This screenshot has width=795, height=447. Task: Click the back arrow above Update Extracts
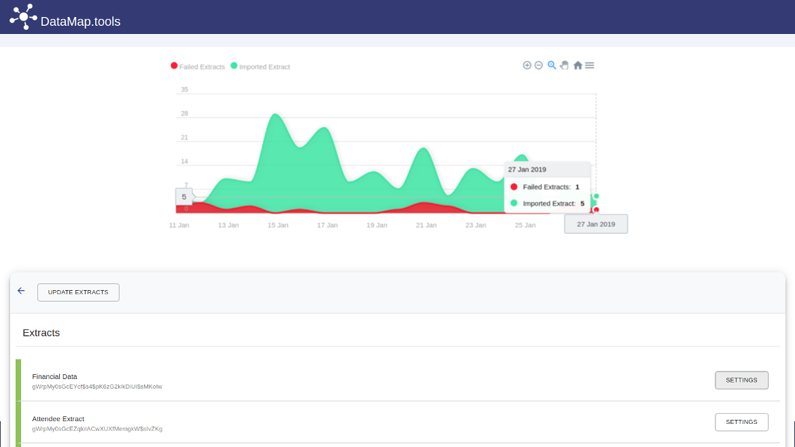click(21, 291)
